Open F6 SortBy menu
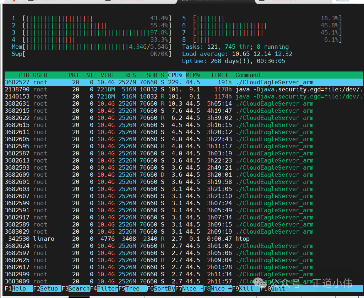This screenshot has height=298, width=364. tap(161, 288)
